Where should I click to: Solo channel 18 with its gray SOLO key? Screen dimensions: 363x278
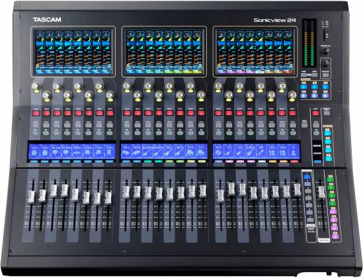[229, 125]
